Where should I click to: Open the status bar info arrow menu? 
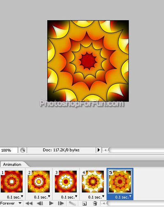pos(98,150)
